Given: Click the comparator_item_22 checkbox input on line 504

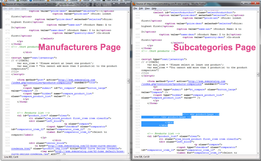Looking at the screenshot, I should [59, 128].
